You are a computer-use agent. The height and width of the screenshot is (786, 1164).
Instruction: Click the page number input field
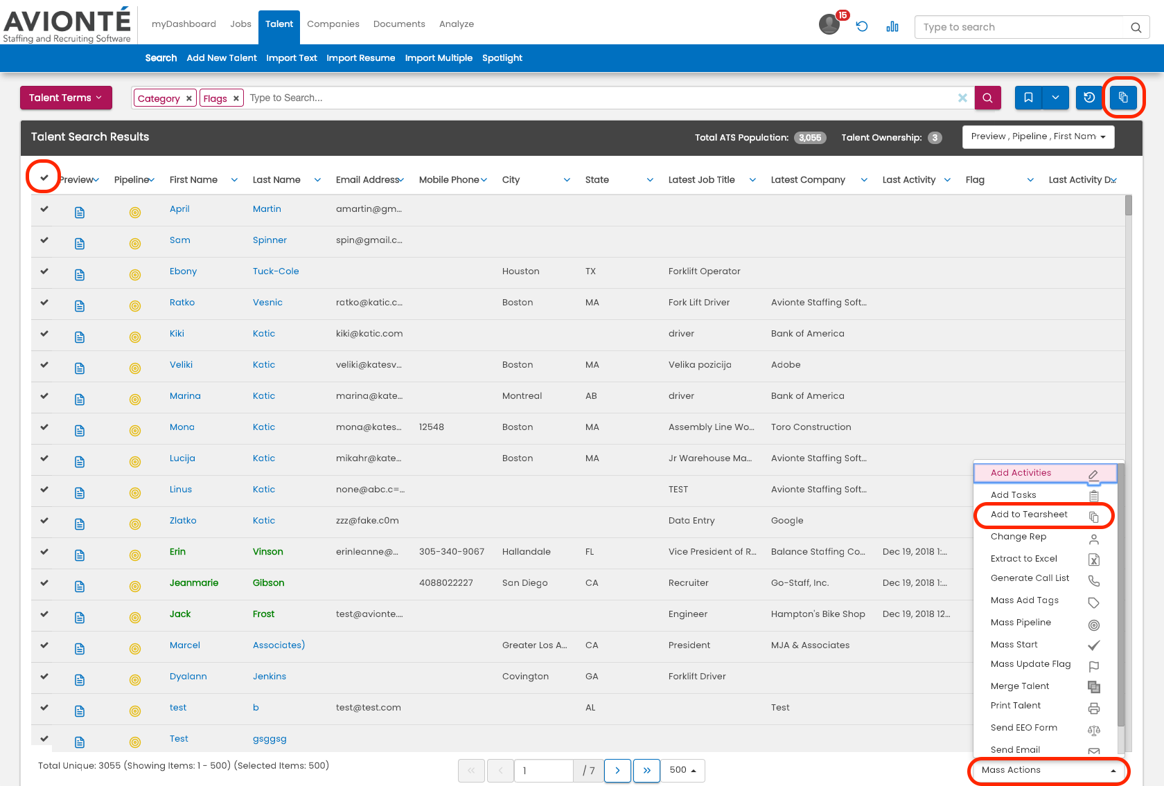coord(544,770)
